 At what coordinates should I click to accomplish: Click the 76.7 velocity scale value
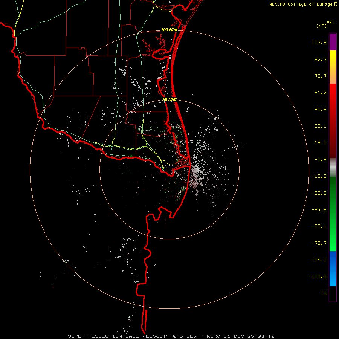321,76
